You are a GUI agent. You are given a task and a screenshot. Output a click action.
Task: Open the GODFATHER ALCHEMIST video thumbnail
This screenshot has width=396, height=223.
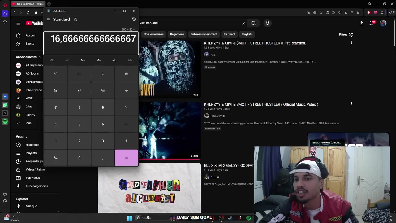149,188
